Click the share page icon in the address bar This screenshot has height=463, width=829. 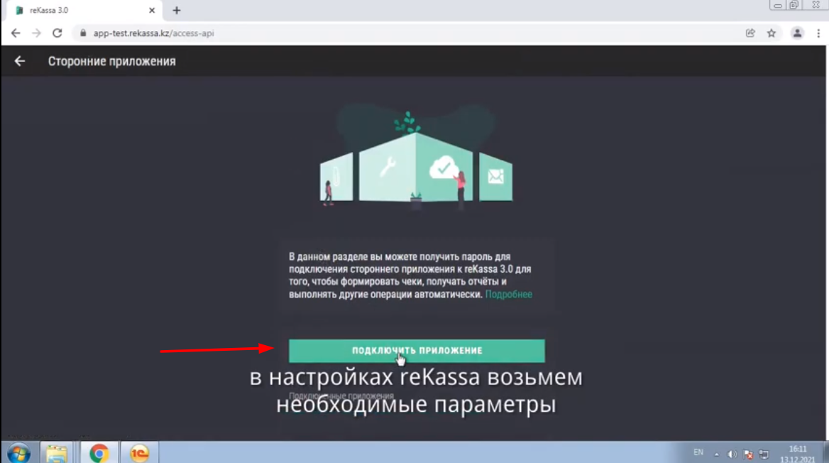click(750, 33)
